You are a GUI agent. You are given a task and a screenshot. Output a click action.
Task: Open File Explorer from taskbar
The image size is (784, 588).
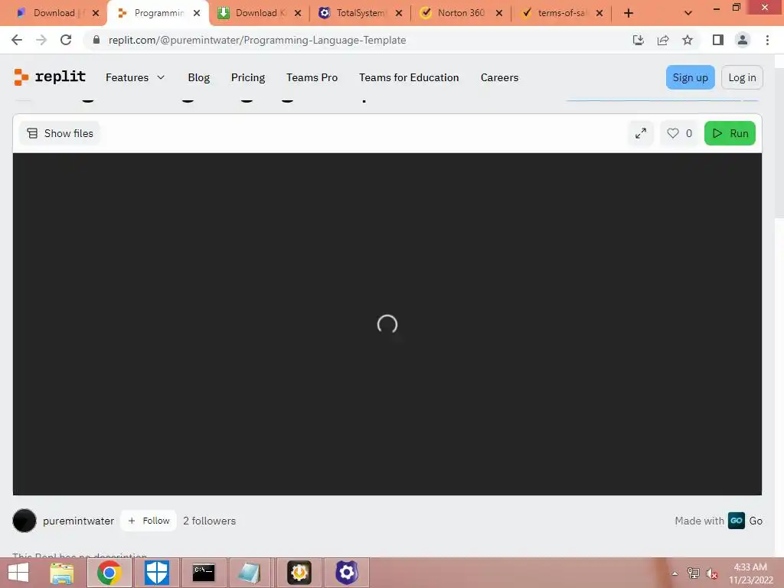[x=62, y=573]
